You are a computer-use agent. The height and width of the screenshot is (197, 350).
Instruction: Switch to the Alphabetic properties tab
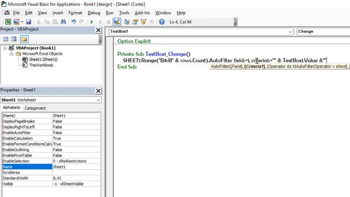click(x=11, y=108)
